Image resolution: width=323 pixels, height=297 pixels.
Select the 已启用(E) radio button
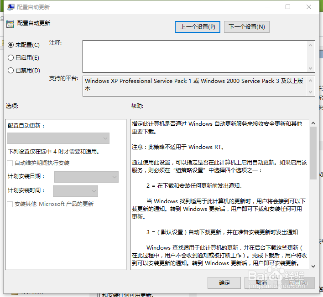[x=10, y=57]
